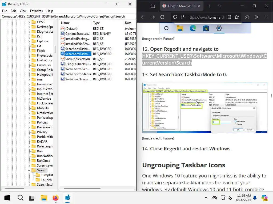The height and width of the screenshot is (204, 273).
Task: Select the InstalledPackag... string value
Action: tap(77, 39)
